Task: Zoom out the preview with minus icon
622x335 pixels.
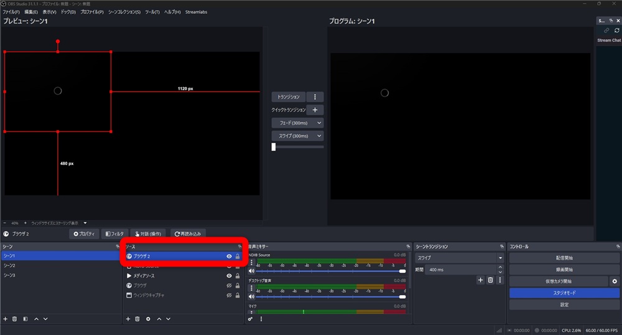Action: coord(5,223)
